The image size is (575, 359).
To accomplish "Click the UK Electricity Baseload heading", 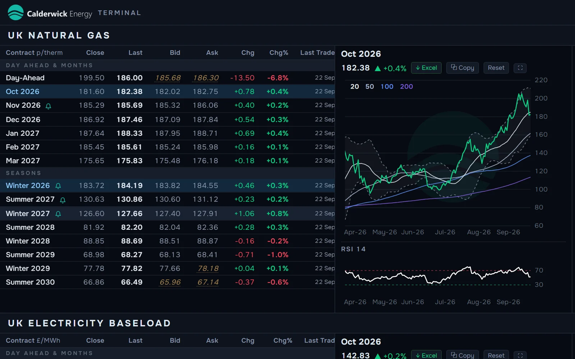I will pyautogui.click(x=89, y=323).
